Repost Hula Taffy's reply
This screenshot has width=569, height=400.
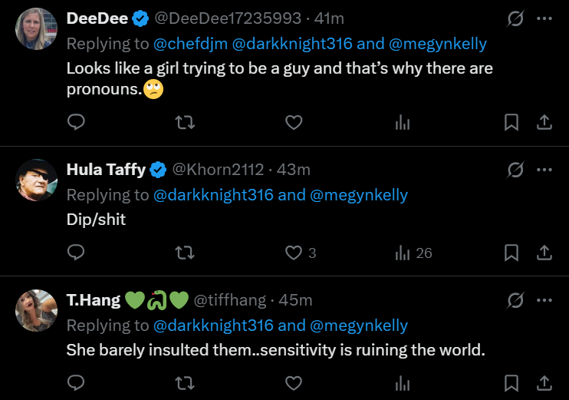tap(185, 253)
